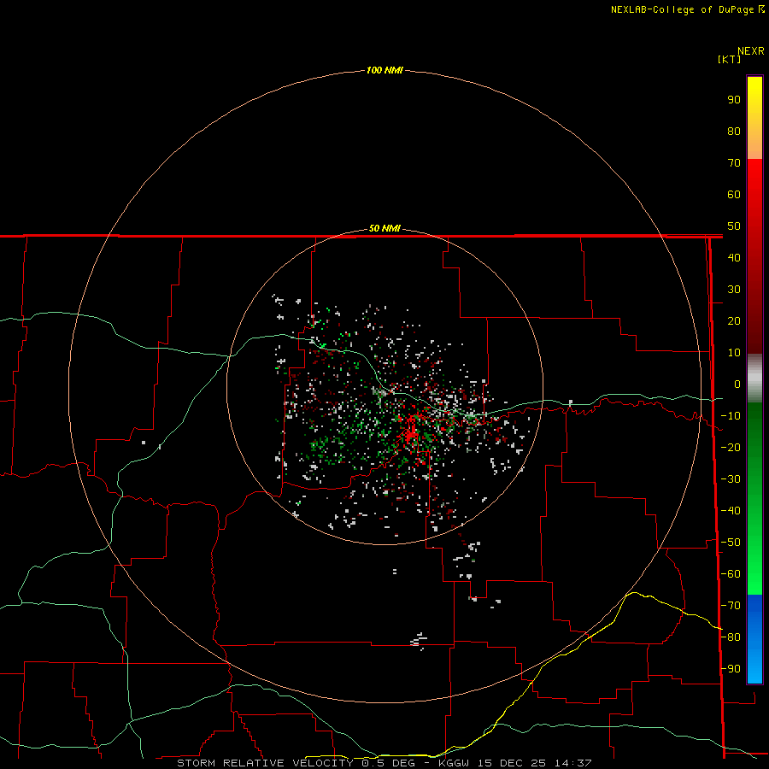Click the positive 30 scale value
Viewport: 769px width, 769px height.
click(x=734, y=290)
